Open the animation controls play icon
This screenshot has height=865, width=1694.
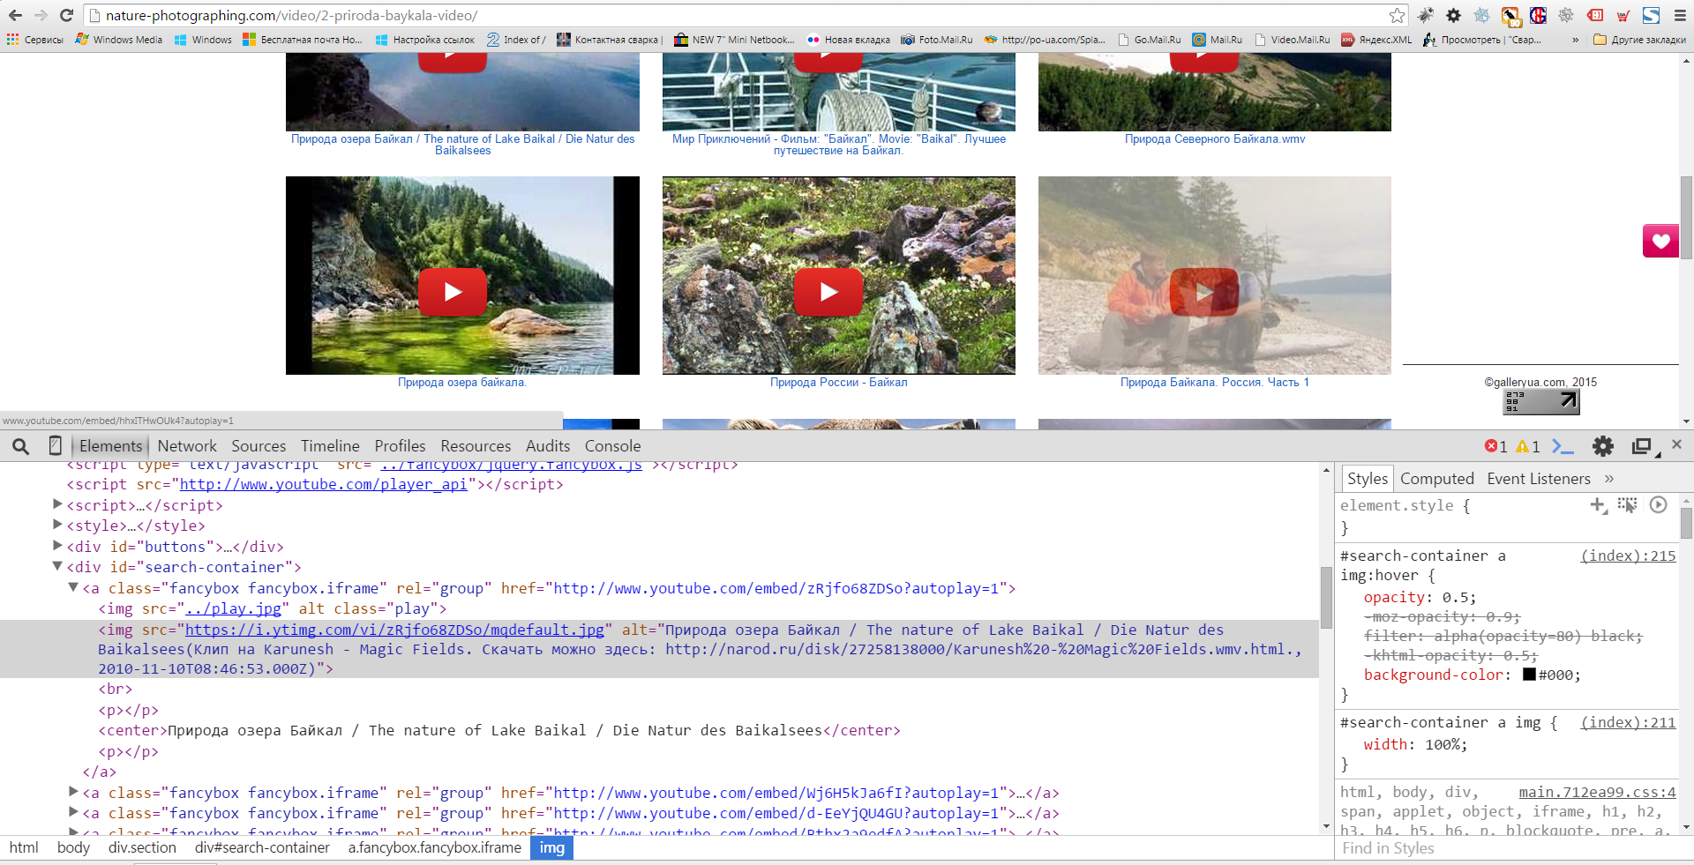1659,504
